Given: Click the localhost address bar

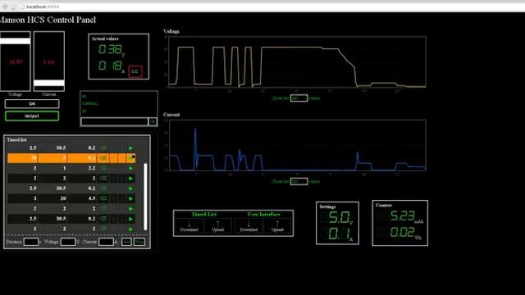Looking at the screenshot, I should click(268, 7).
